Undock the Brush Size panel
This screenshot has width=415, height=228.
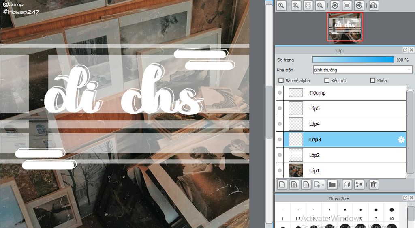click(405, 198)
